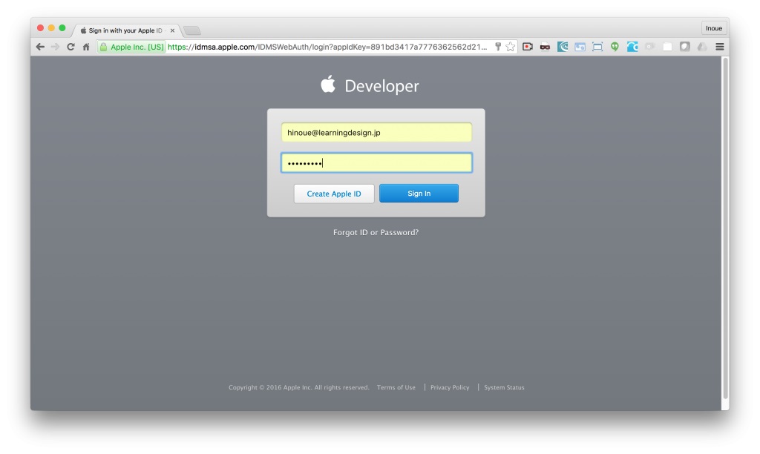Image resolution: width=760 pixels, height=454 pixels.
Task: Click the Inoue profile button
Action: 714,28
